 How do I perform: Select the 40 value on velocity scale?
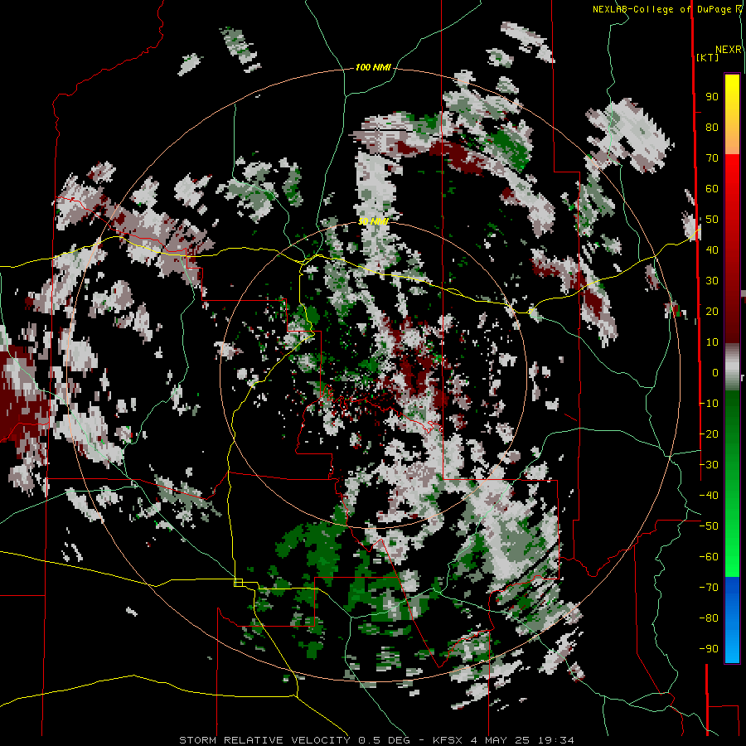pyautogui.click(x=712, y=250)
